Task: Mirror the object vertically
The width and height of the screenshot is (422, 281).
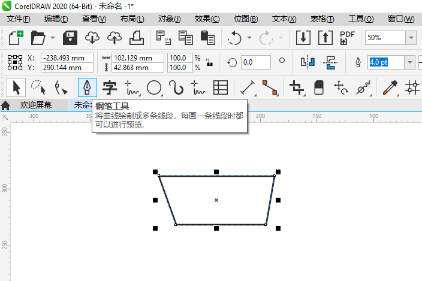Action: click(x=330, y=62)
